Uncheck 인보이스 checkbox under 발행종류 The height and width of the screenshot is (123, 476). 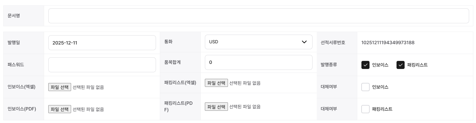click(x=365, y=65)
